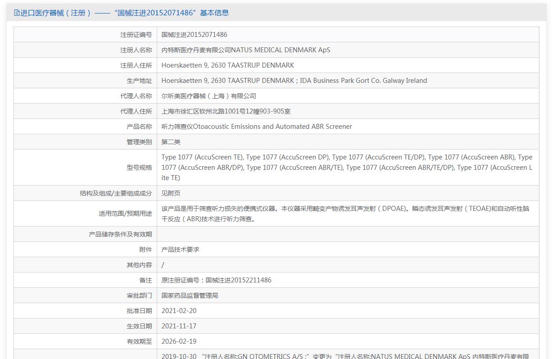558x359 pixels.
Task: Click the 适用范围/预期用途 label
Action: click(125, 214)
